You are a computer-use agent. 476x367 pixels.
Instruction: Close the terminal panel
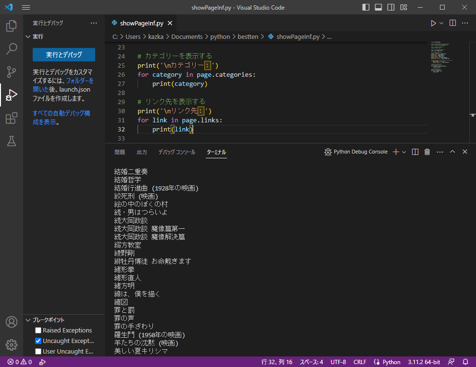(x=465, y=152)
